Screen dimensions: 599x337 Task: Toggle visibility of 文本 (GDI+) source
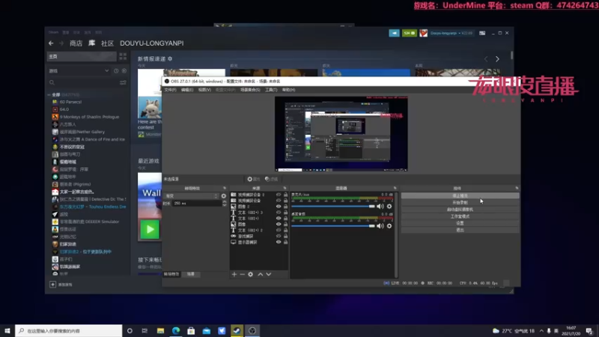coord(279,218)
